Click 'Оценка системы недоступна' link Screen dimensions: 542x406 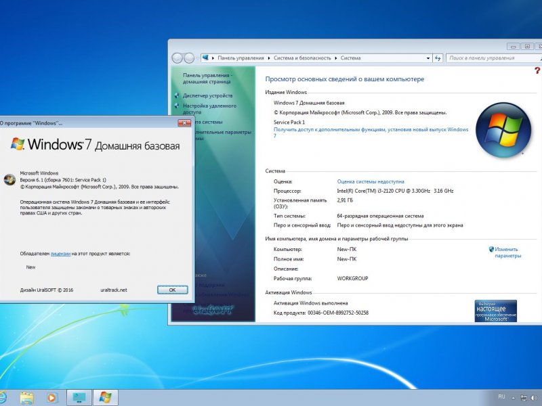coord(371,181)
